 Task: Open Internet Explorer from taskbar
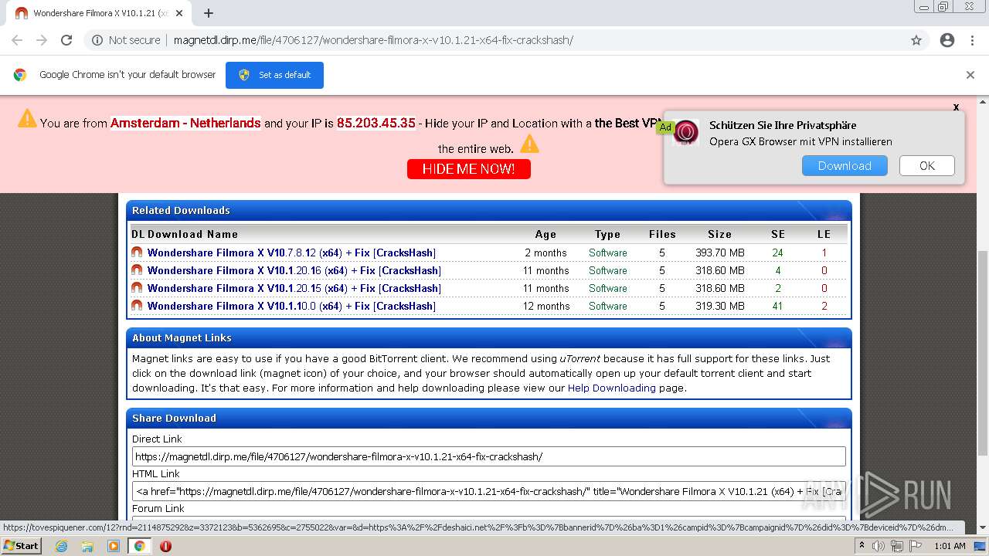coord(61,546)
